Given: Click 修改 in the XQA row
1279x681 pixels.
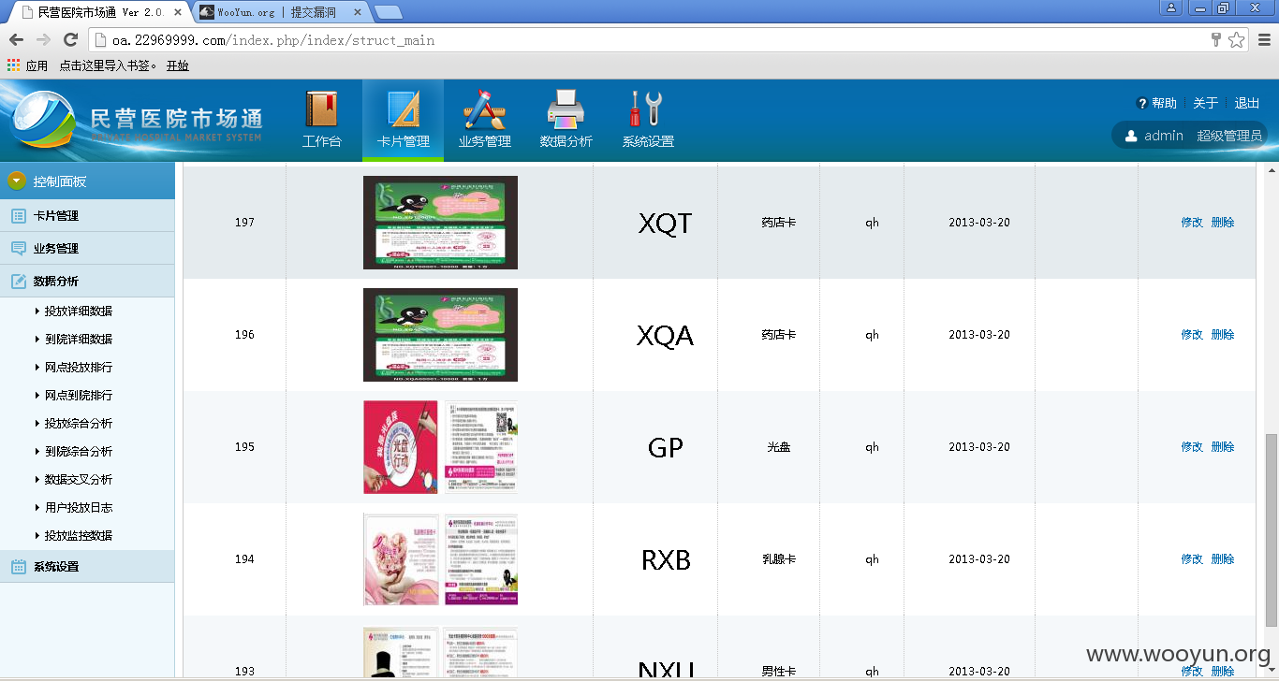Looking at the screenshot, I should (1192, 335).
